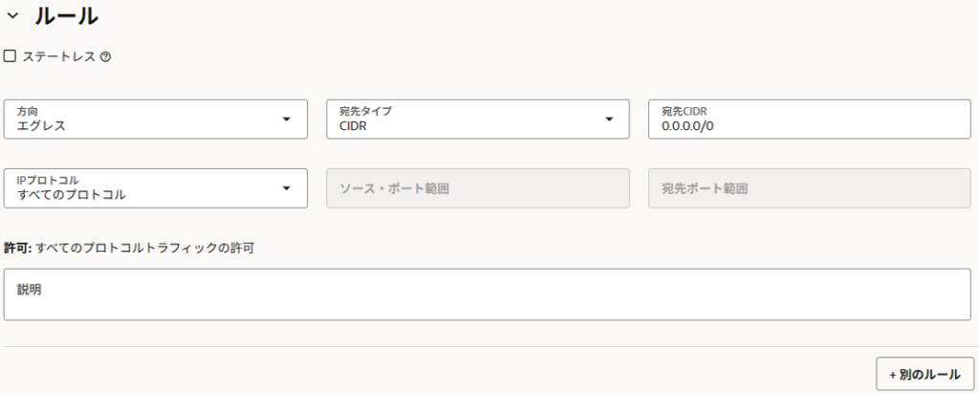Open the 方向 dropdown field
Viewport: 979px width, 395px height.
tap(143, 119)
